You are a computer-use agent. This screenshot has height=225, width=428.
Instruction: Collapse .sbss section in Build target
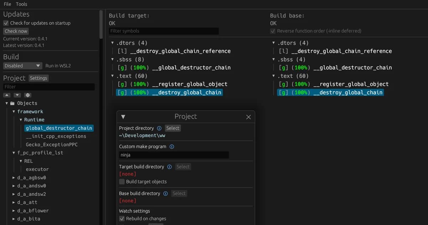(x=112, y=59)
